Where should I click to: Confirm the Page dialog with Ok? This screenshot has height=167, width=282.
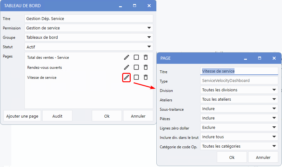point(232,157)
